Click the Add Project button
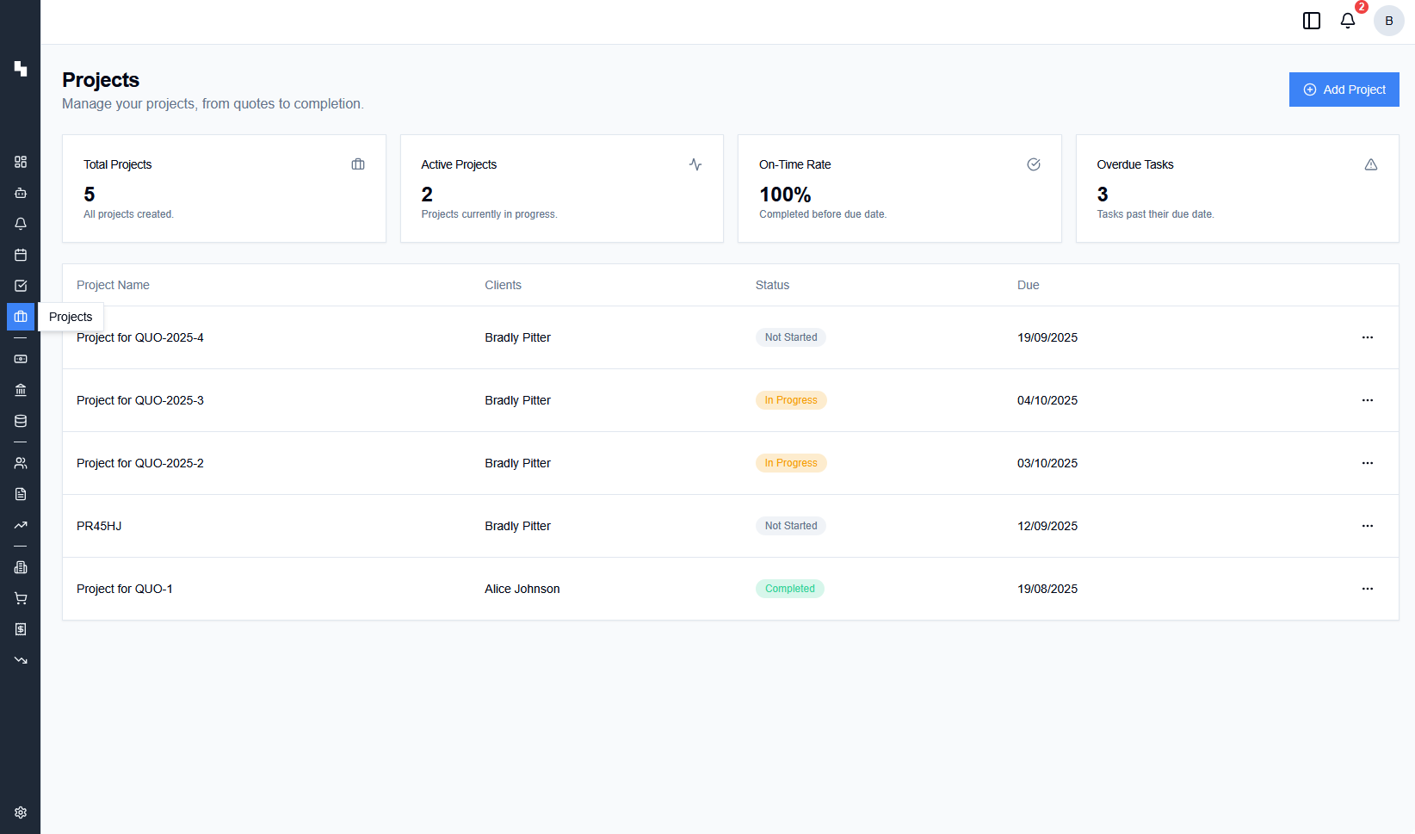The image size is (1415, 834). (x=1344, y=90)
